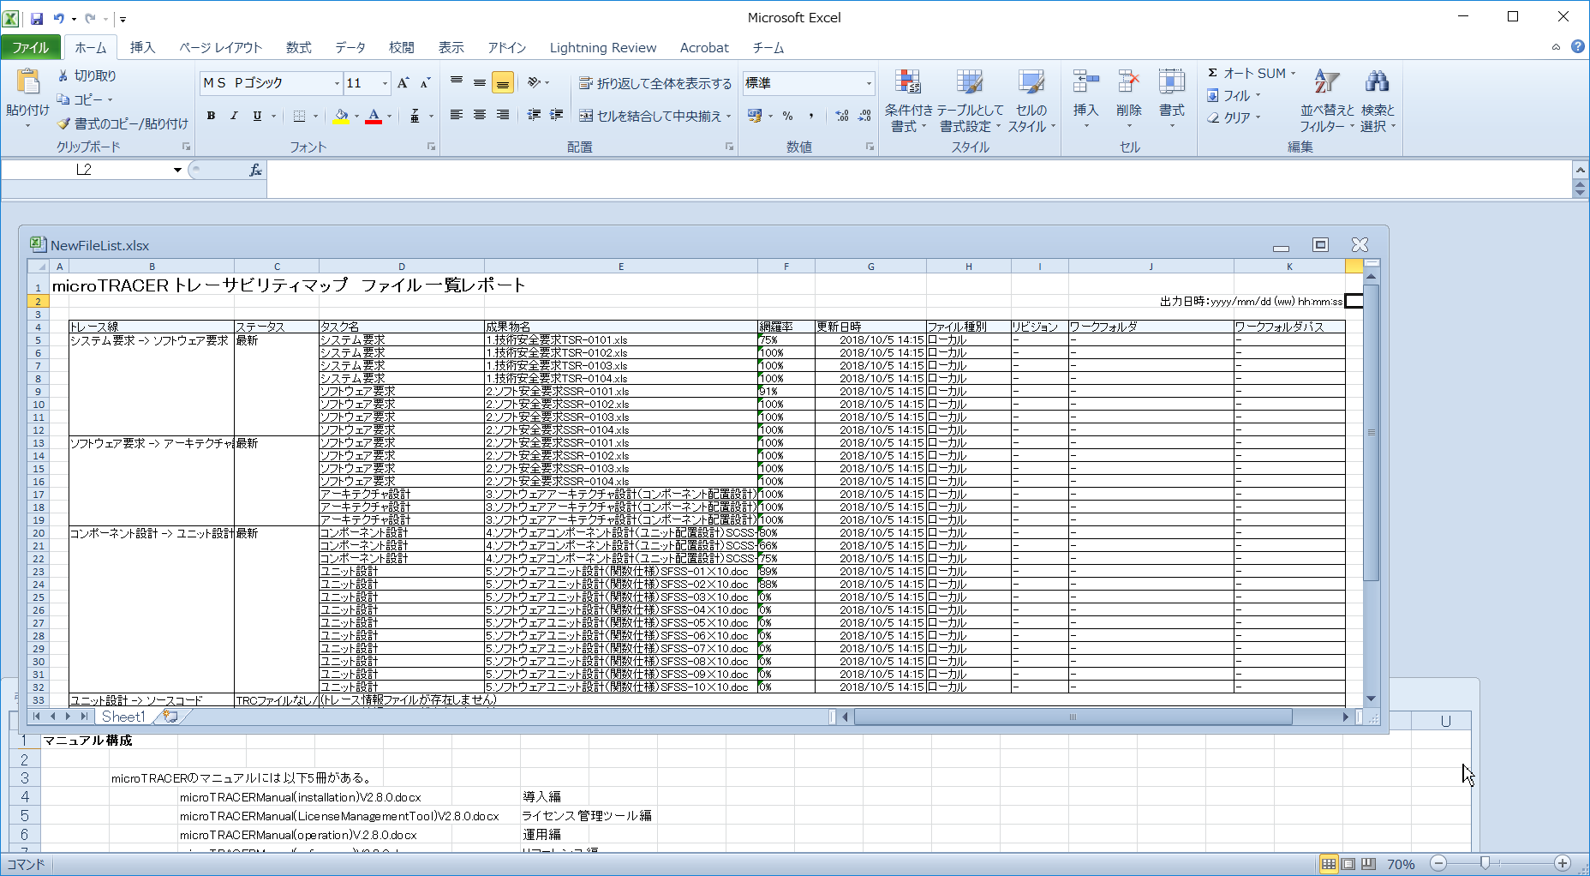Switch to the Page Layout tab
The height and width of the screenshot is (876, 1590).
220,47
